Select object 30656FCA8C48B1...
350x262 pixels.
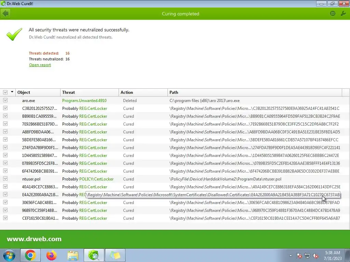click(x=39, y=203)
